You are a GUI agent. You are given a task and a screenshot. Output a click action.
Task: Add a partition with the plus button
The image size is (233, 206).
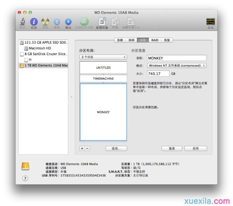click(x=82, y=148)
